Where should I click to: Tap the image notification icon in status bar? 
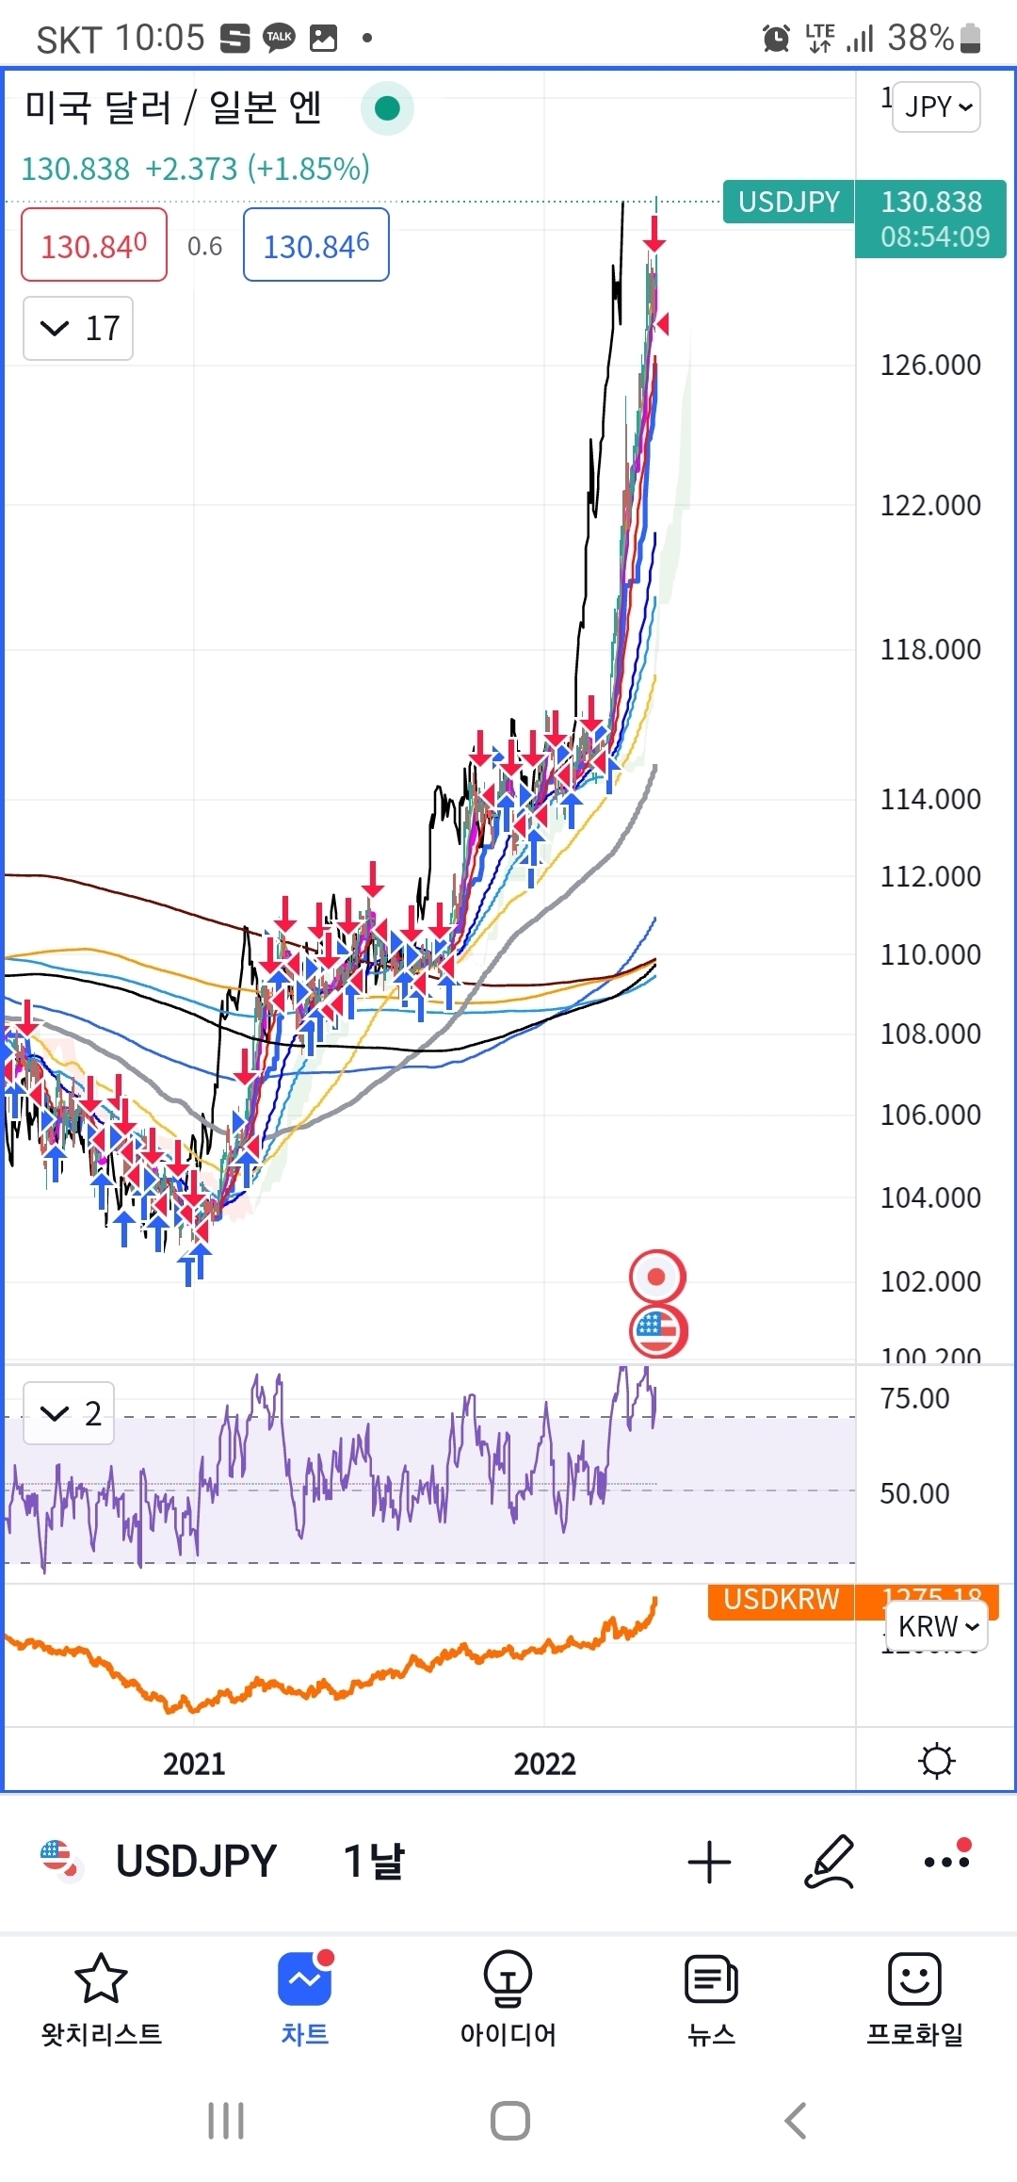click(323, 38)
